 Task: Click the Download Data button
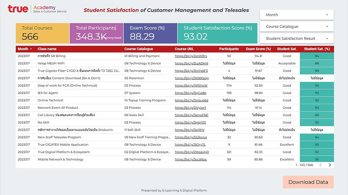(x=308, y=182)
